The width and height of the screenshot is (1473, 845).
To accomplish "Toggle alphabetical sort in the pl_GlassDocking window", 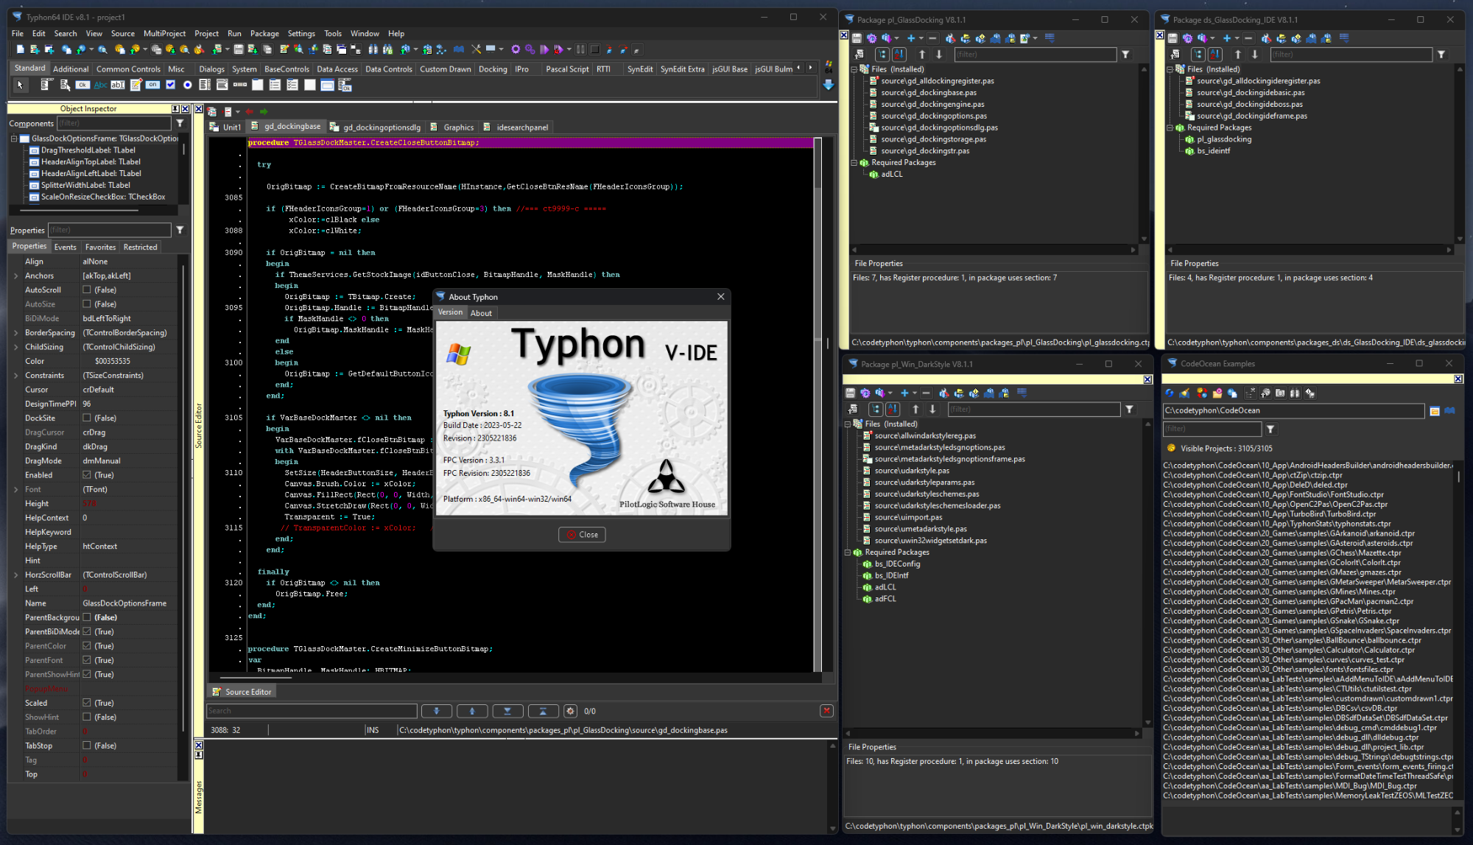I will [x=899, y=55].
